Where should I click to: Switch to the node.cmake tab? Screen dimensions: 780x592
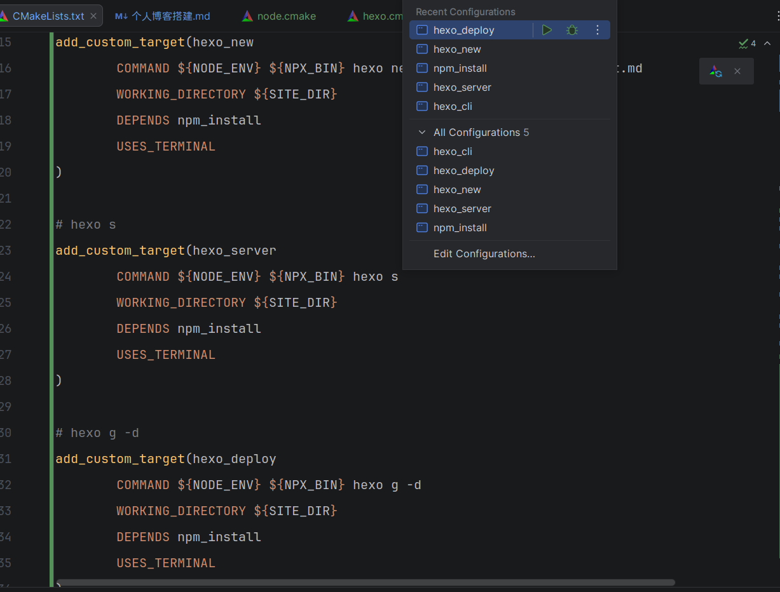286,16
